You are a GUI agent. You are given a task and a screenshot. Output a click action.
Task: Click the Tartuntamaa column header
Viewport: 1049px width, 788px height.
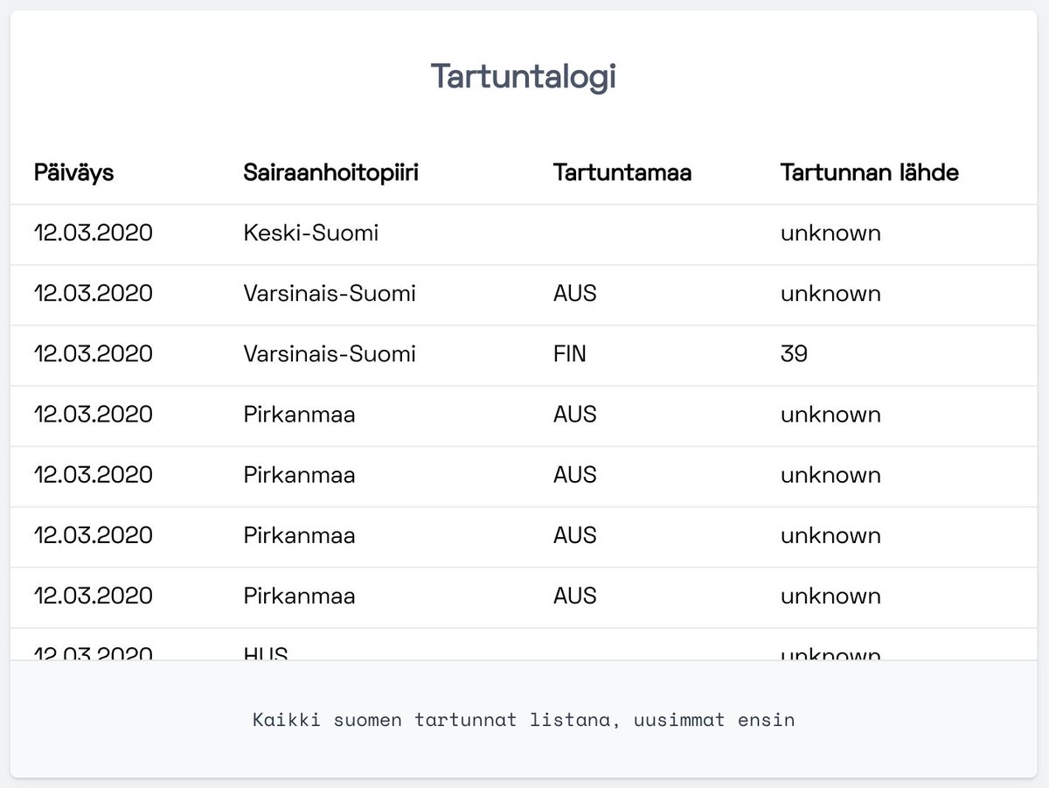pyautogui.click(x=622, y=173)
